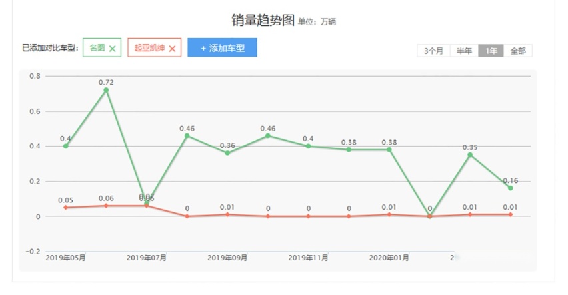Remove 起亚凯绅 from comparison via its X
The image size is (568, 295).
click(x=173, y=49)
